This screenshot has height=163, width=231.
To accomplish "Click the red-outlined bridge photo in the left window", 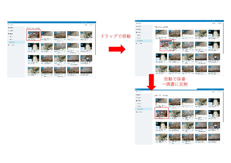I will click(x=33, y=35).
